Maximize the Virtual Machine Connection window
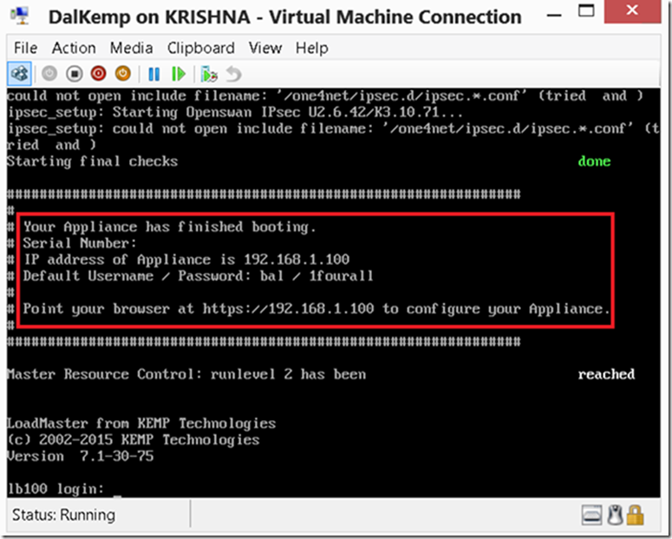This screenshot has height=539, width=672. click(x=586, y=10)
